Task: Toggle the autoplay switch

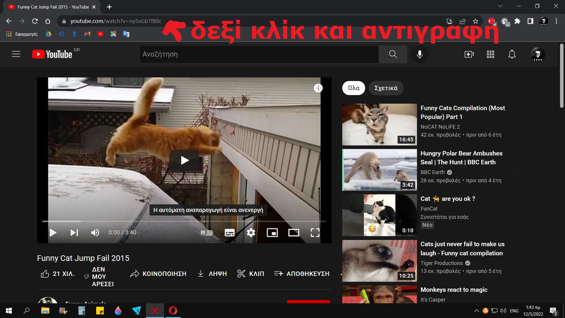Action: click(206, 232)
